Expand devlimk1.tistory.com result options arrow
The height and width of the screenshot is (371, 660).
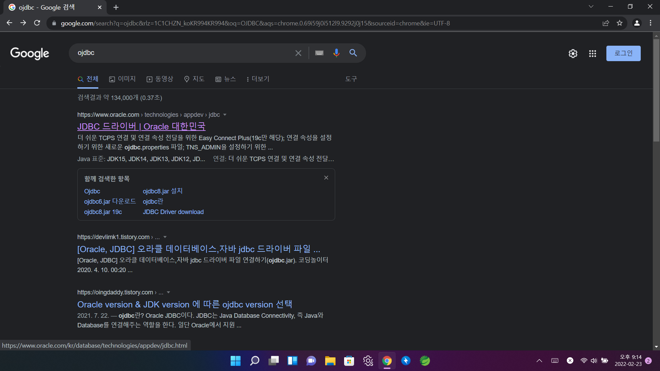[x=165, y=237]
